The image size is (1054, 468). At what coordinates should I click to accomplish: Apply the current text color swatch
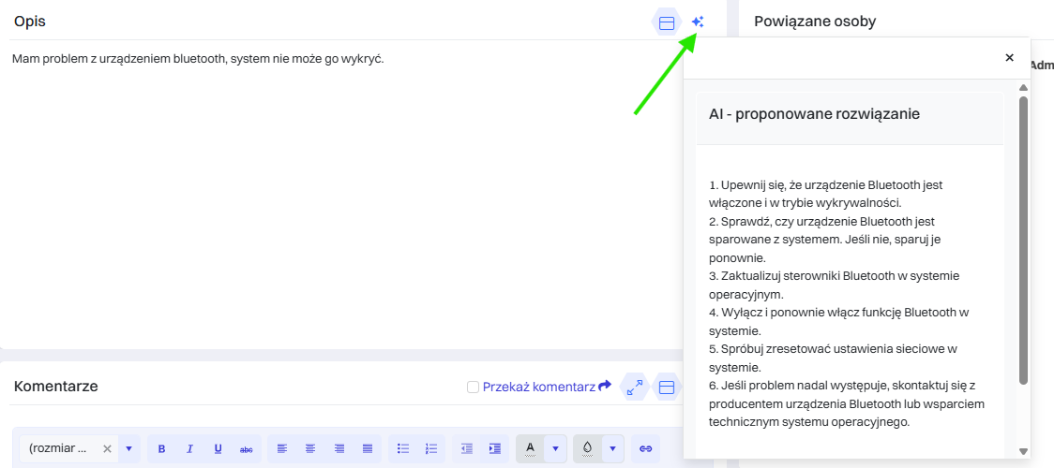pyautogui.click(x=530, y=449)
